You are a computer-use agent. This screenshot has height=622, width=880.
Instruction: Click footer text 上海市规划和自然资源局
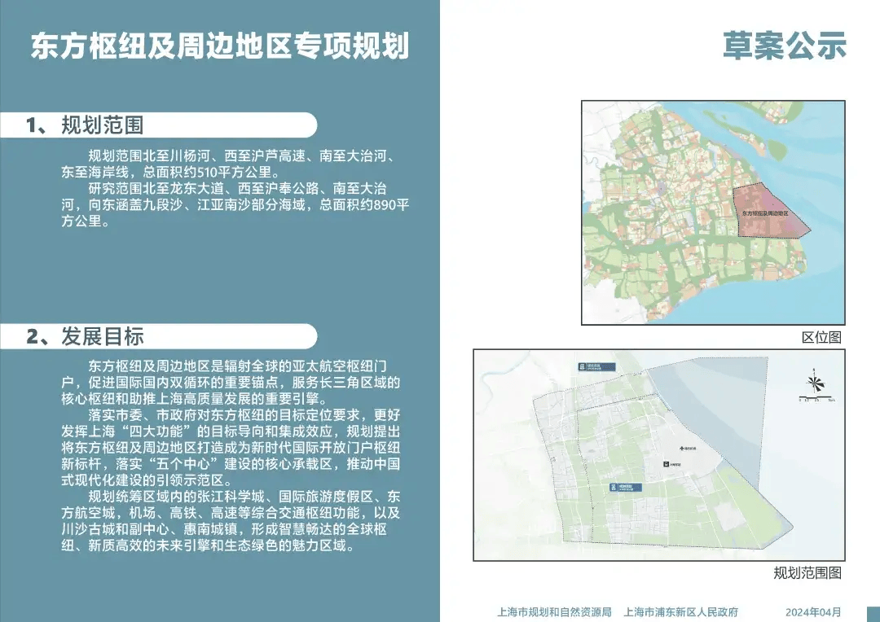554,612
